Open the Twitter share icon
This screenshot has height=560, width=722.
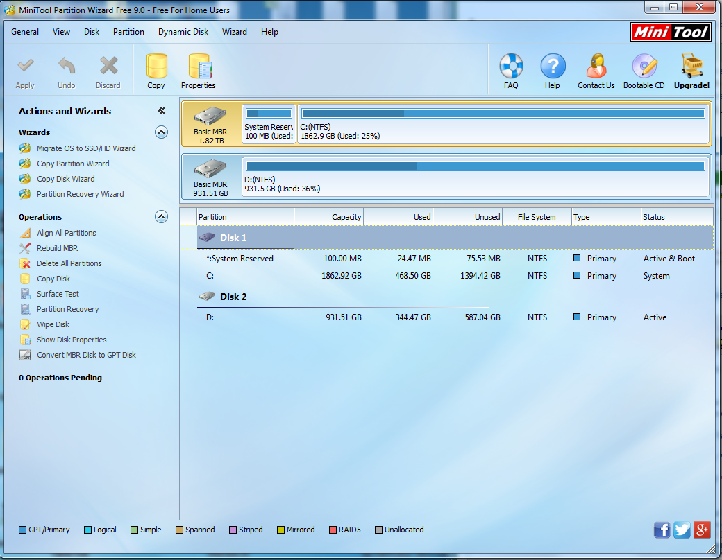click(682, 530)
